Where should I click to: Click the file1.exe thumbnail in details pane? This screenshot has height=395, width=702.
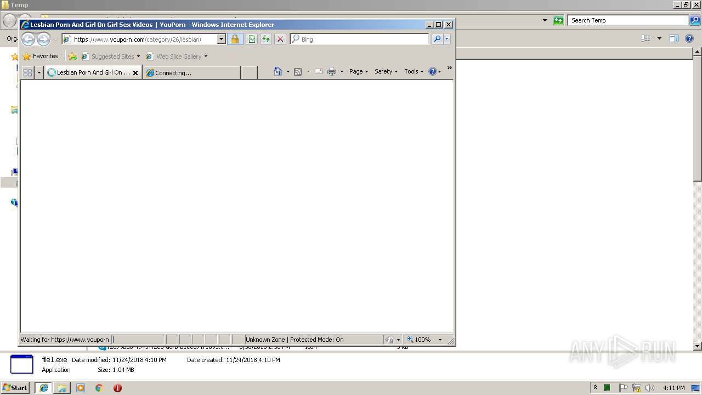click(22, 365)
